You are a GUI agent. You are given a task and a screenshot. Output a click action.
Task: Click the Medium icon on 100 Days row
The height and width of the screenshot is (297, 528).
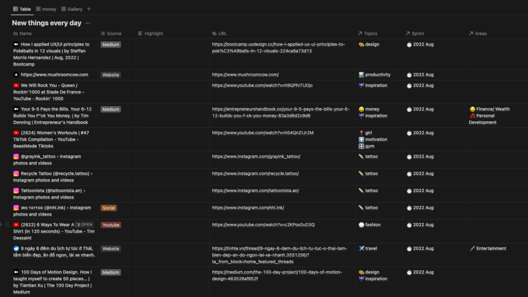(x=16, y=272)
